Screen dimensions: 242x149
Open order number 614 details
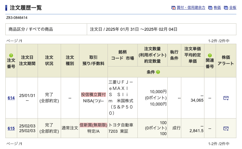click(11, 98)
